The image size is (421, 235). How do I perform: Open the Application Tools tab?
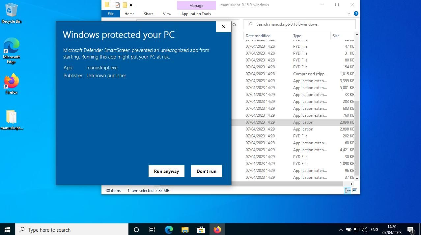click(x=196, y=14)
